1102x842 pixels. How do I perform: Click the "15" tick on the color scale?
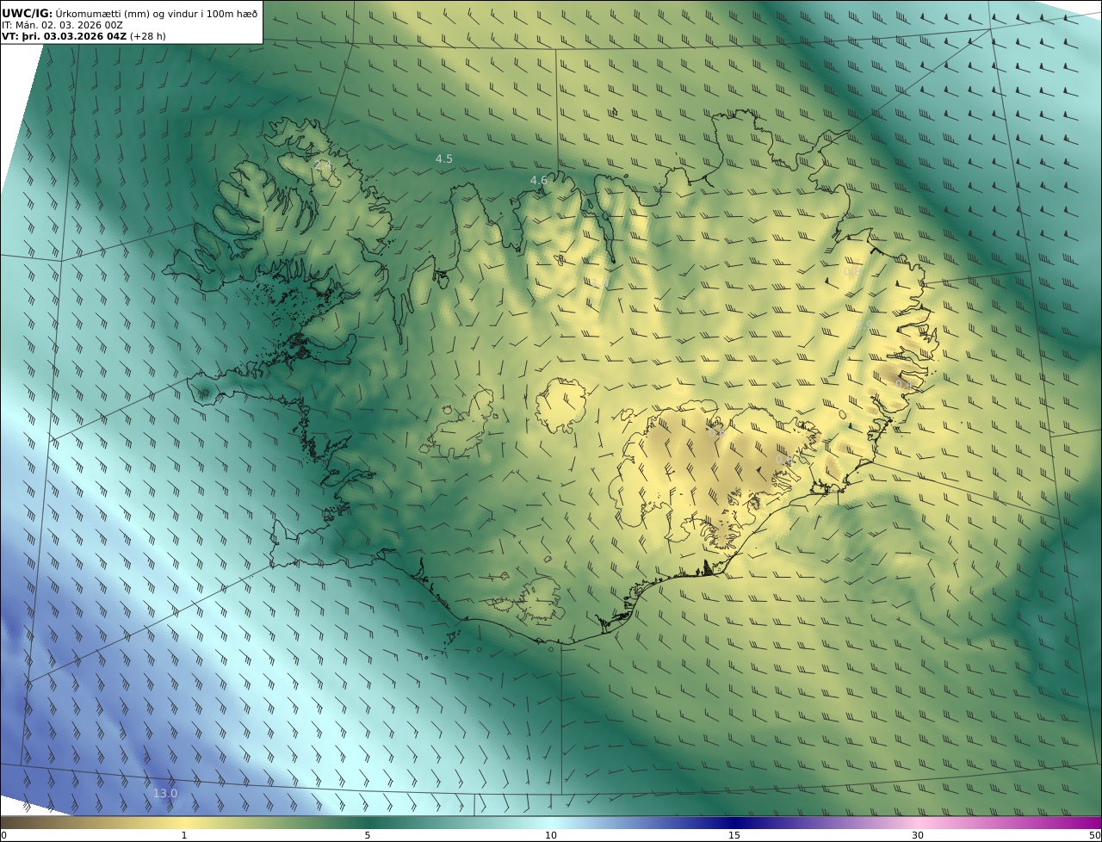pos(734,835)
